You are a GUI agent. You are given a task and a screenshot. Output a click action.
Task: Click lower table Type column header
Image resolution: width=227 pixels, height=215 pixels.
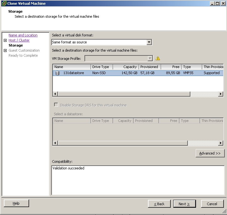point(189,121)
